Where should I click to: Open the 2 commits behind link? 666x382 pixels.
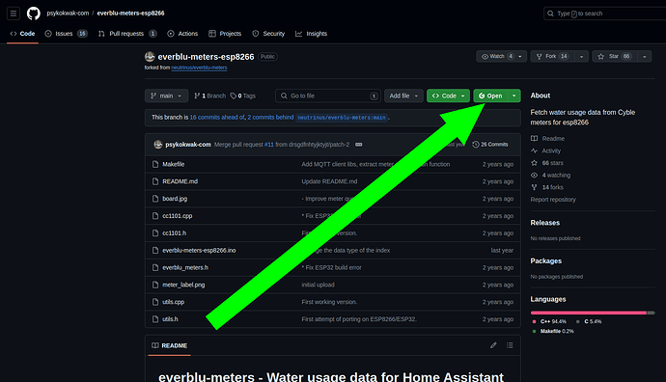click(x=270, y=117)
